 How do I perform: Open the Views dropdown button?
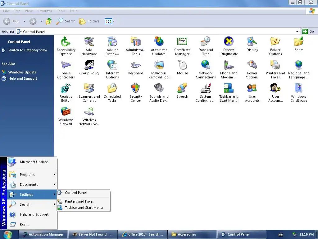[110, 21]
